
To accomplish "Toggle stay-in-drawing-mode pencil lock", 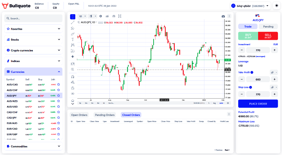I will [73, 82].
